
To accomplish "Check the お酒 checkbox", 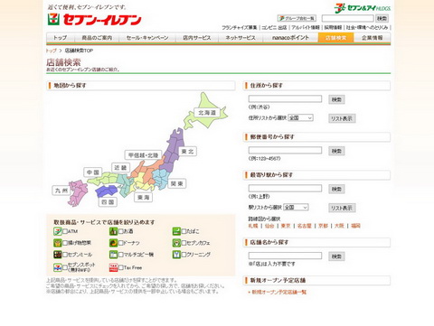I will pyautogui.click(x=120, y=231).
